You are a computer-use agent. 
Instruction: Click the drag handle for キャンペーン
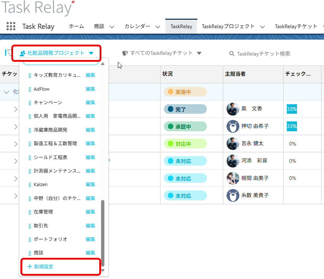point(30,103)
